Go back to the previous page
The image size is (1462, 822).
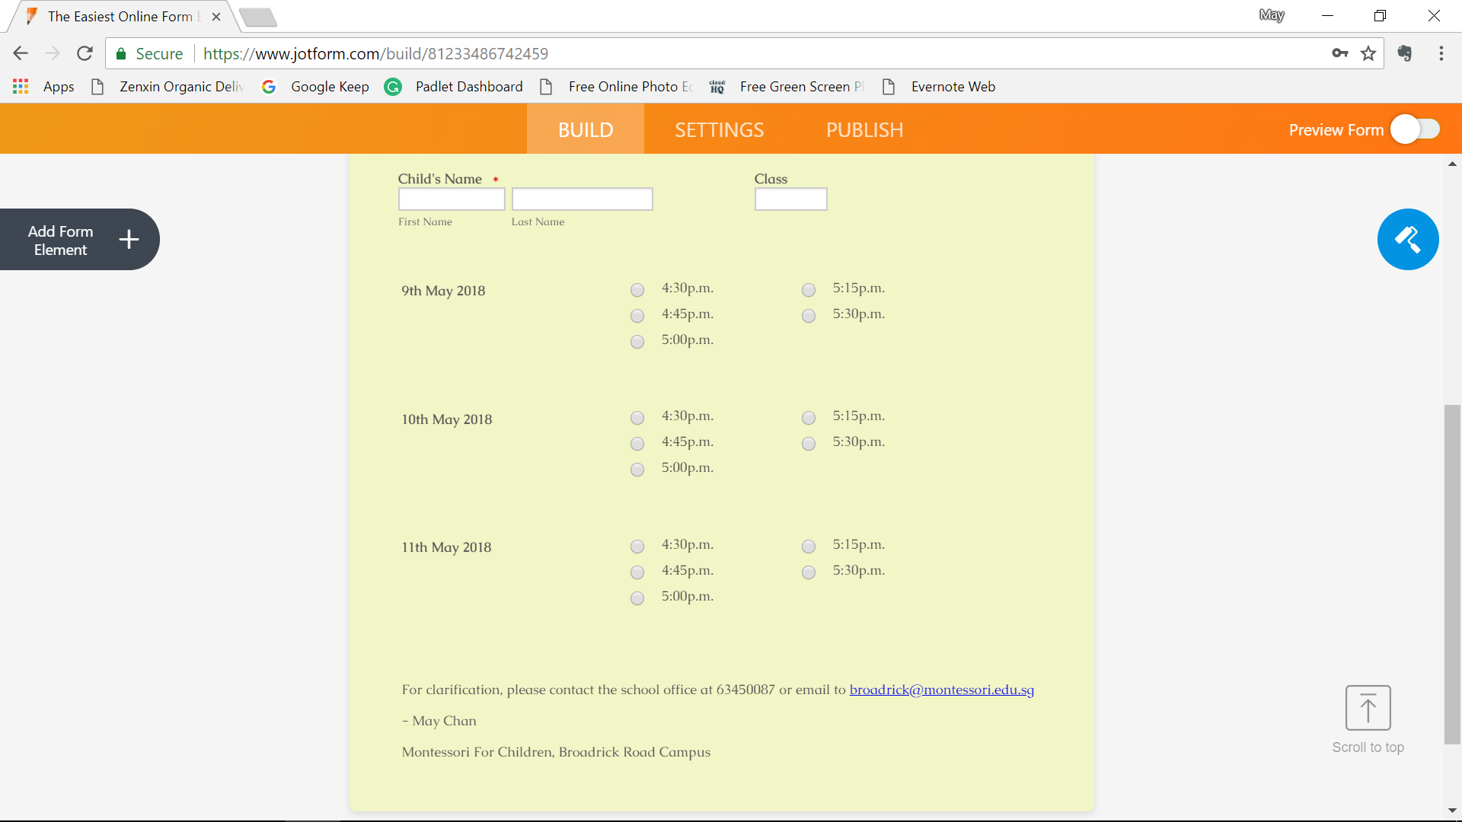point(21,53)
